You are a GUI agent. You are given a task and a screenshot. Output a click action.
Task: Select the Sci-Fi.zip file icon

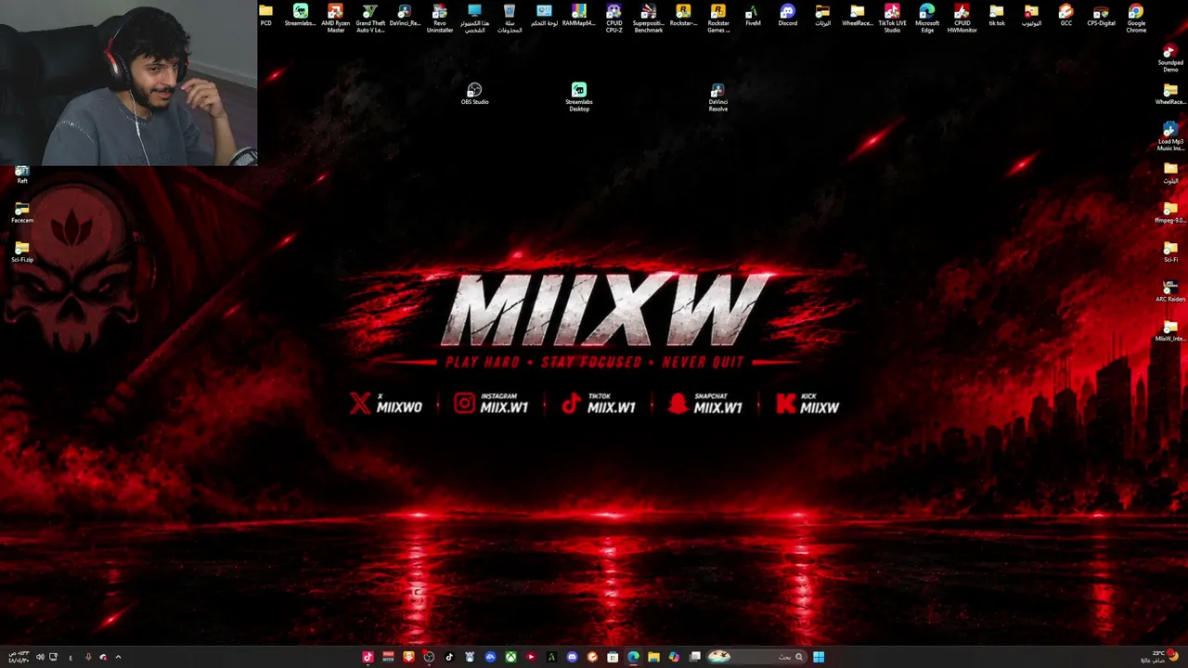point(22,251)
